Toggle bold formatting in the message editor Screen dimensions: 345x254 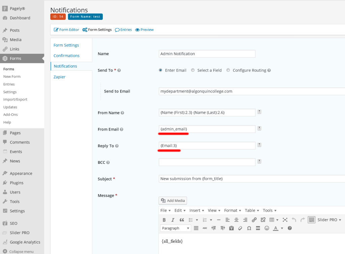point(164,220)
